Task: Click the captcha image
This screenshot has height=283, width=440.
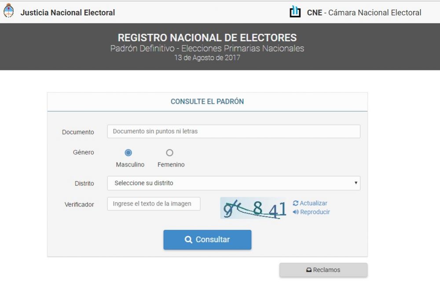Action: 253,208
